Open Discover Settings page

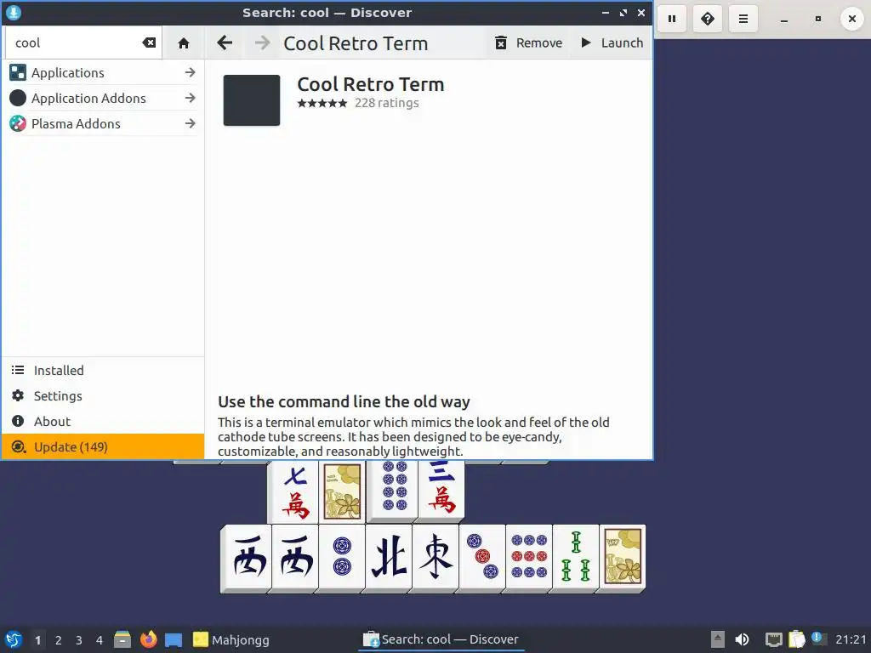click(103, 396)
